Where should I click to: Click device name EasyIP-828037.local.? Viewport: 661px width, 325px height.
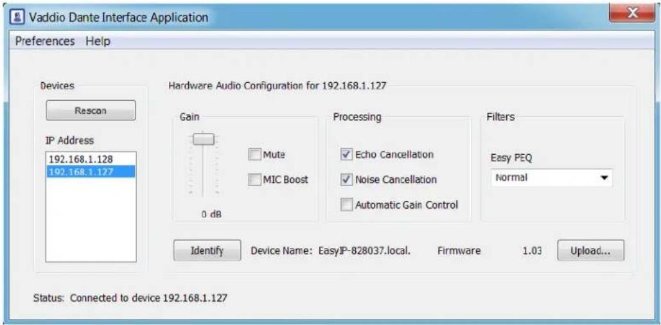click(365, 250)
